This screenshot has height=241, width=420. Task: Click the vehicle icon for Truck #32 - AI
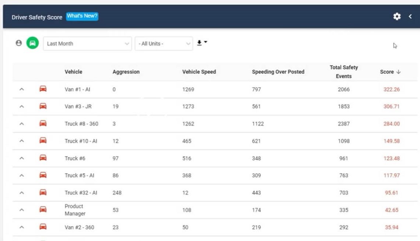point(42,192)
